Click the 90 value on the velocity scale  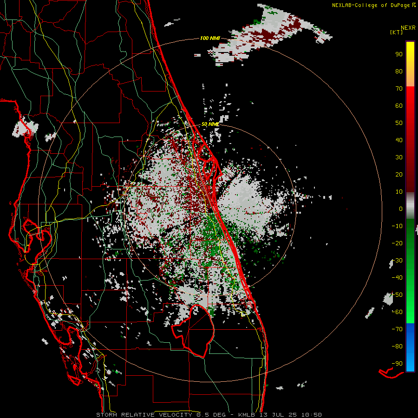399,54
